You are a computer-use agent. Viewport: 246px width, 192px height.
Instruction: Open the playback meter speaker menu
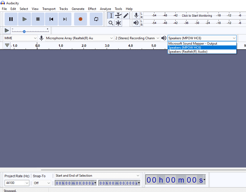[x=136, y=23]
